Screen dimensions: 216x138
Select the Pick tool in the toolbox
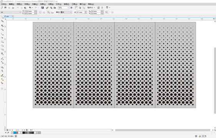tap(2, 17)
